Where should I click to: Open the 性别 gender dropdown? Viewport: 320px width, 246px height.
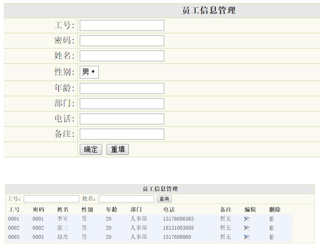point(89,72)
